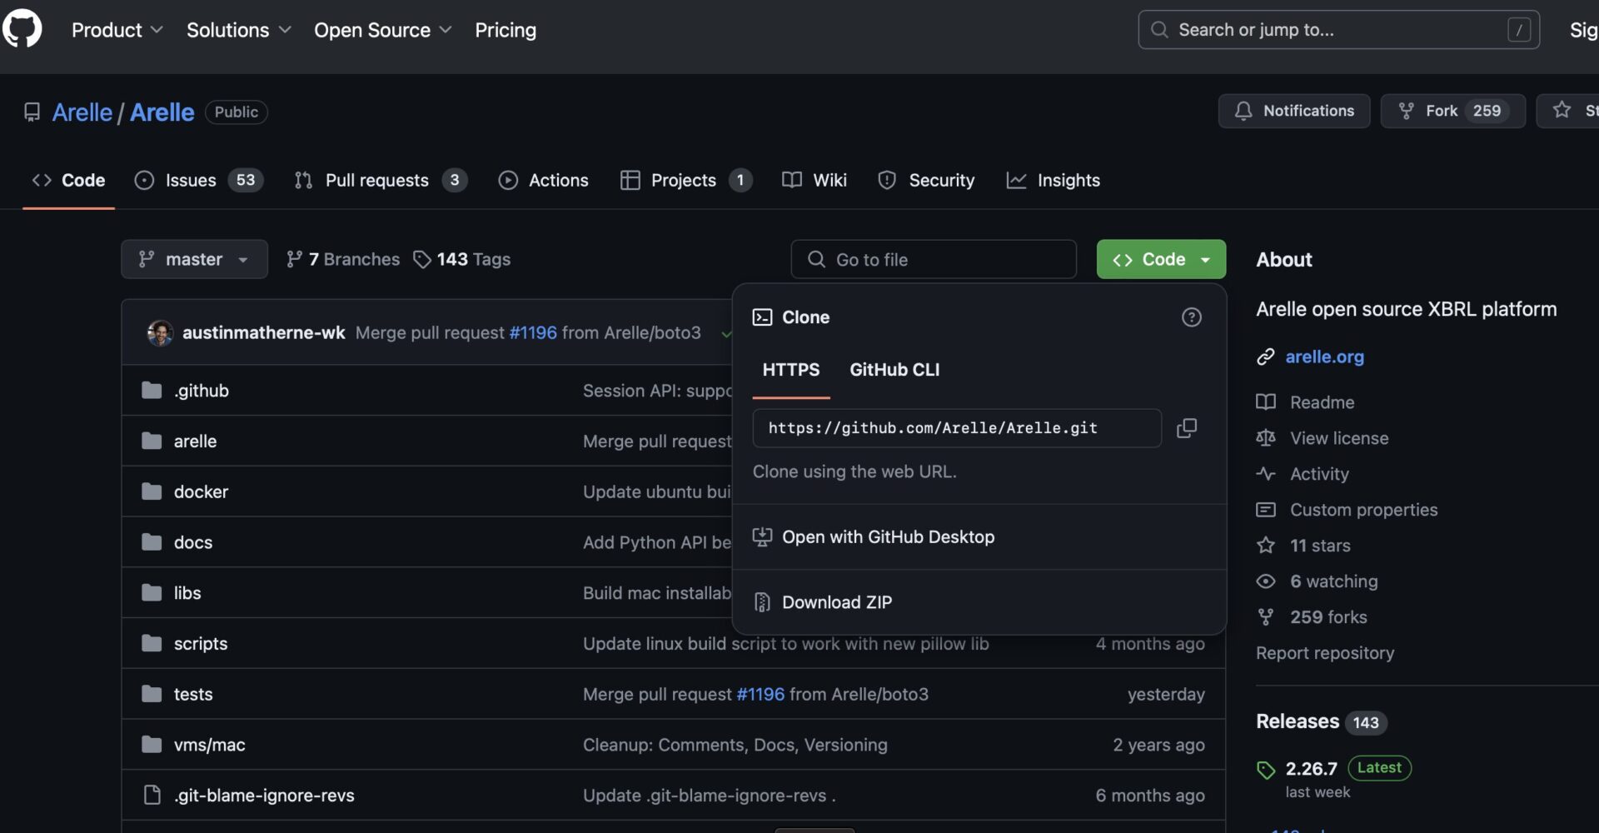Expand the master branch dropdown
The width and height of the screenshot is (1599, 833).
tap(194, 259)
